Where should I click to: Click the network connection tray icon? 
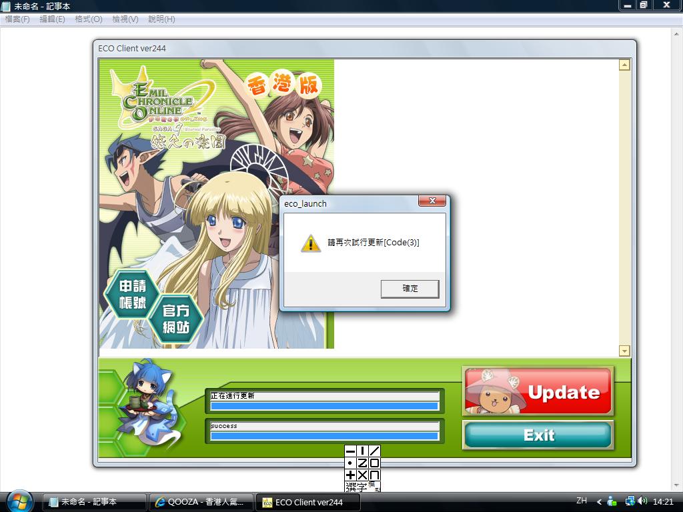click(630, 501)
